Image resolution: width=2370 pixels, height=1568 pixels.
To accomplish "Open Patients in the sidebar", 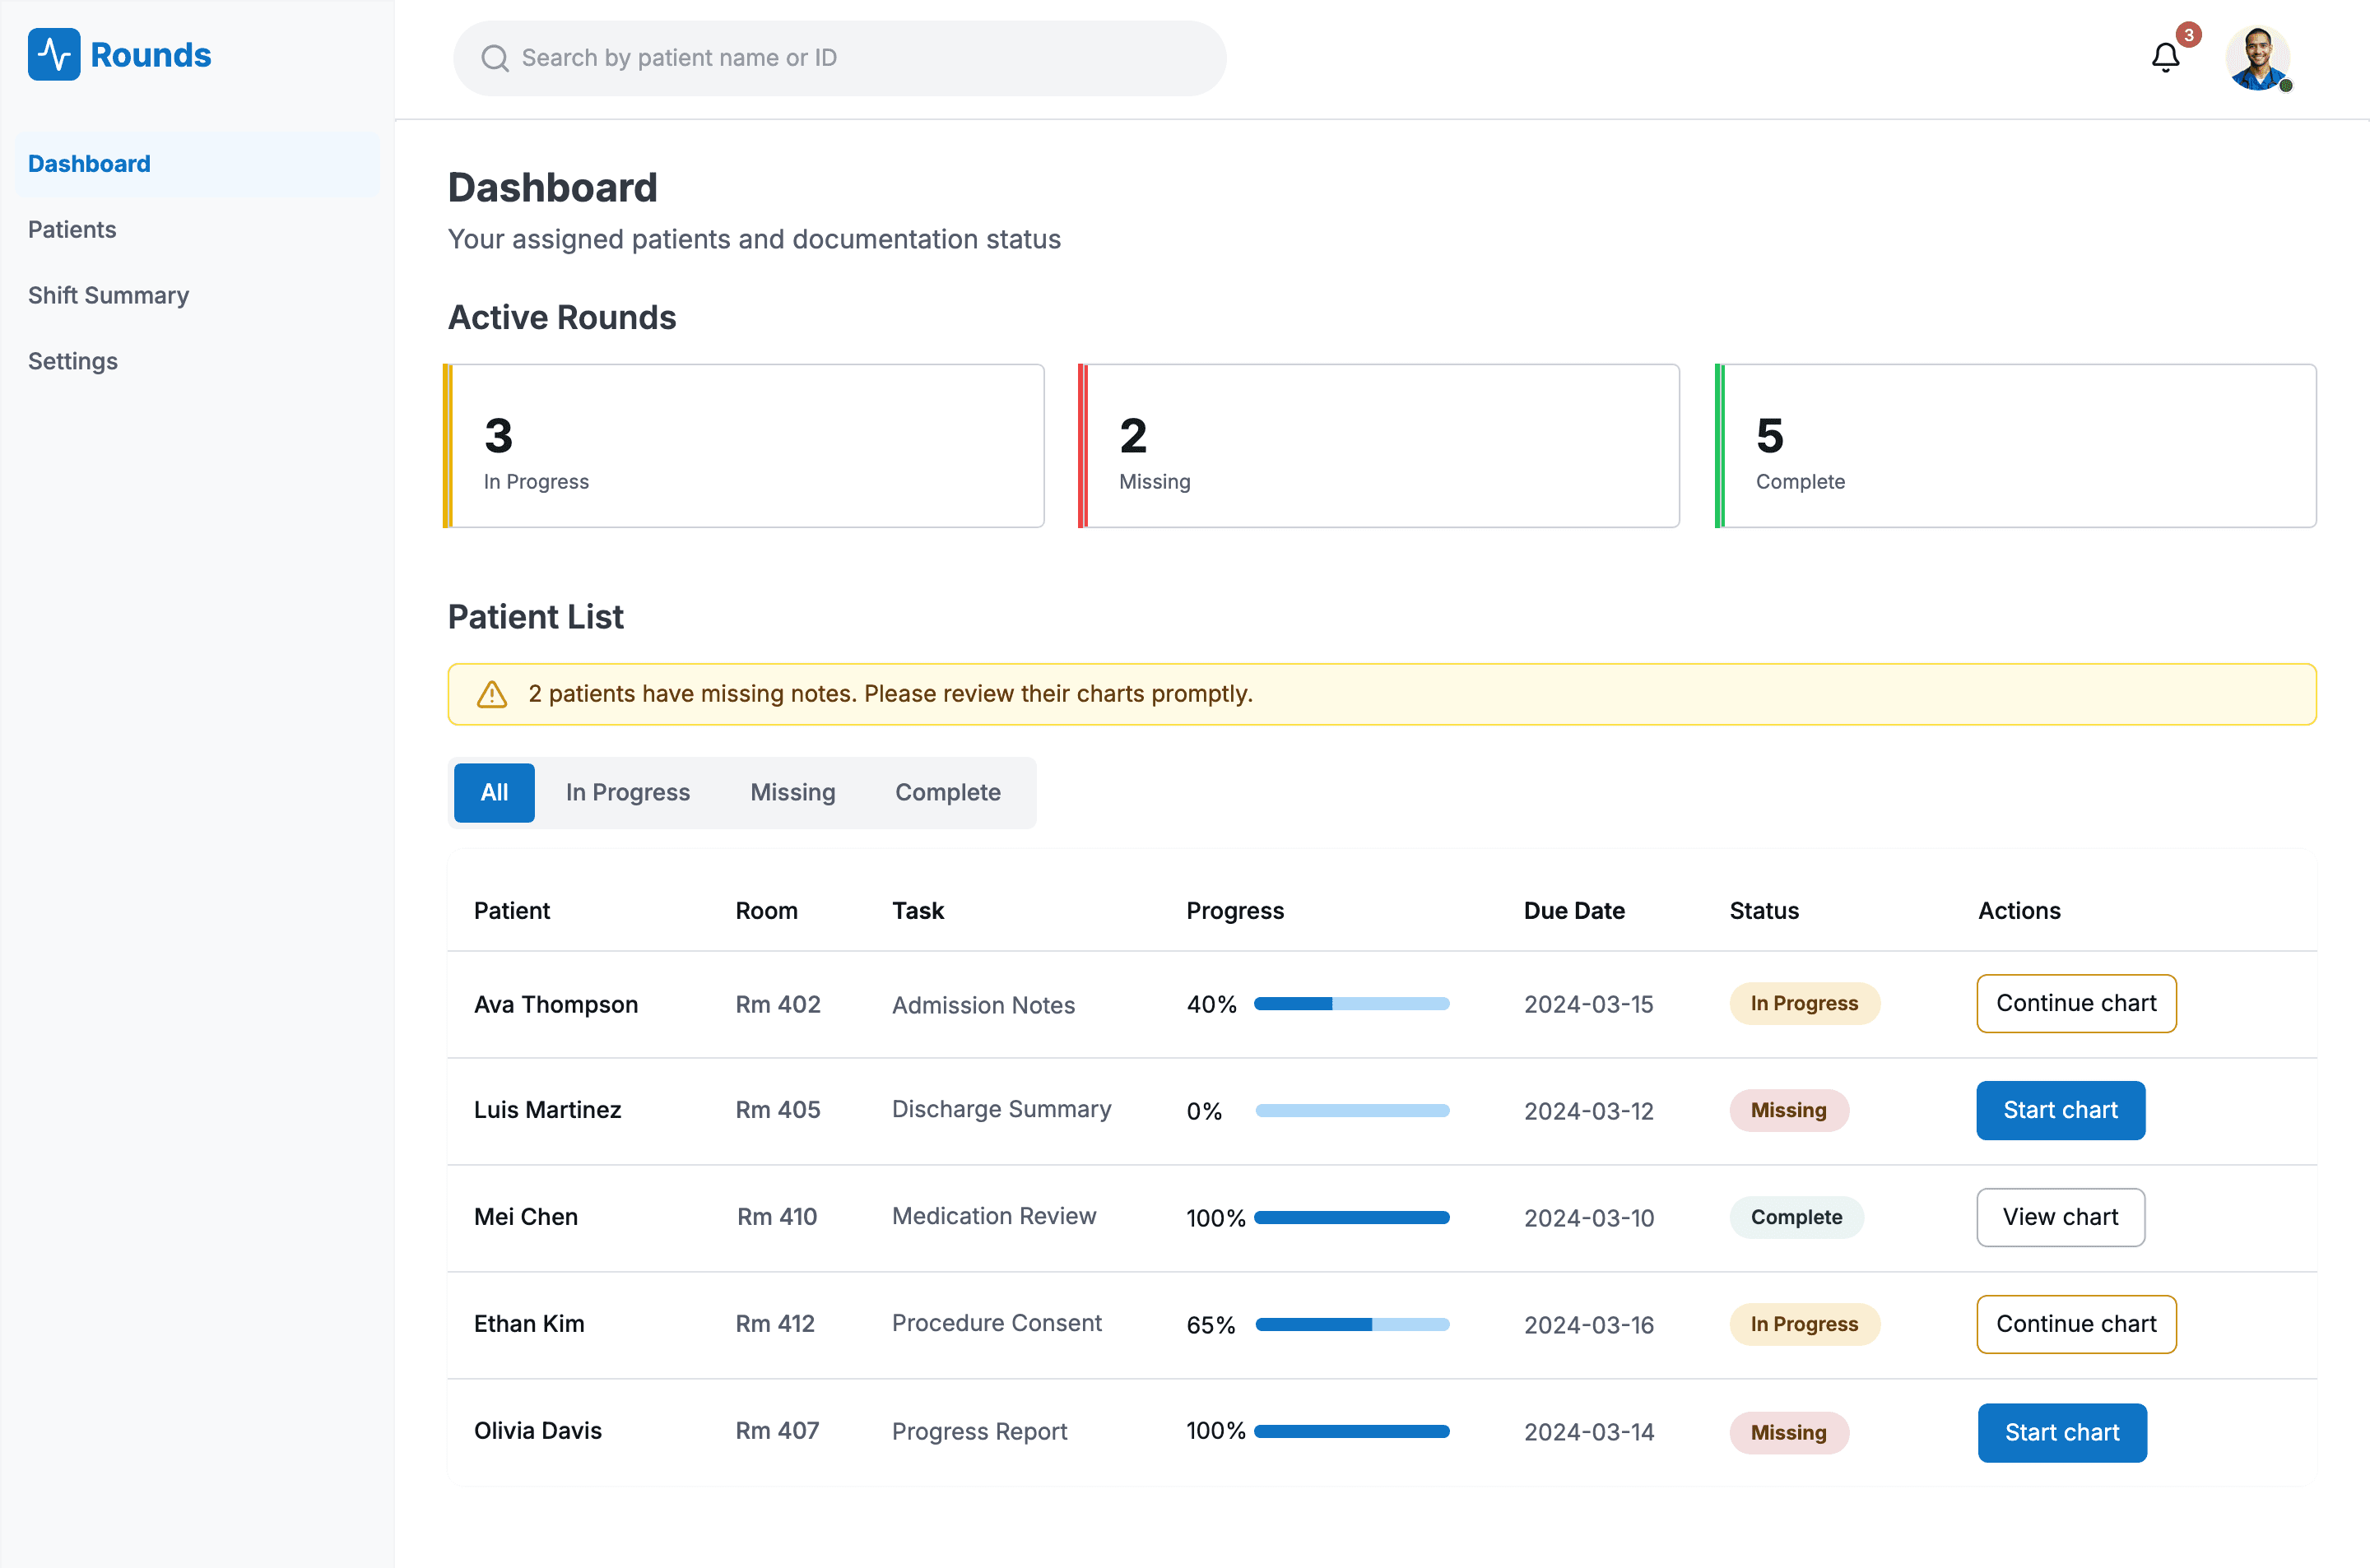I will click(72, 229).
